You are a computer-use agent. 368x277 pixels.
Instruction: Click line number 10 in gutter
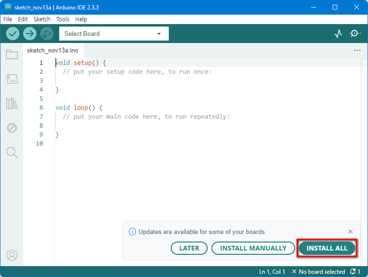point(39,144)
